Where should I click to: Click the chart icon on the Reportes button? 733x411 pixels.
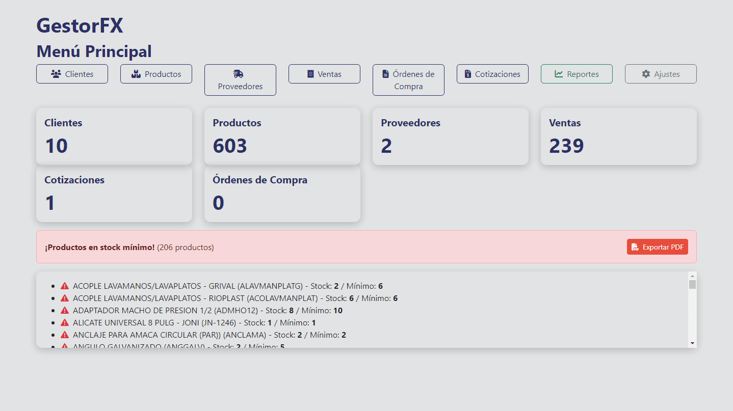(557, 74)
